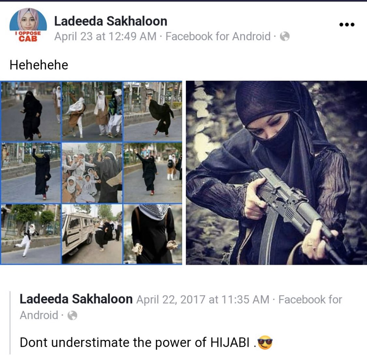Click the collage tile showing the white vehicle
The height and width of the screenshot is (364, 367).
tap(92, 234)
